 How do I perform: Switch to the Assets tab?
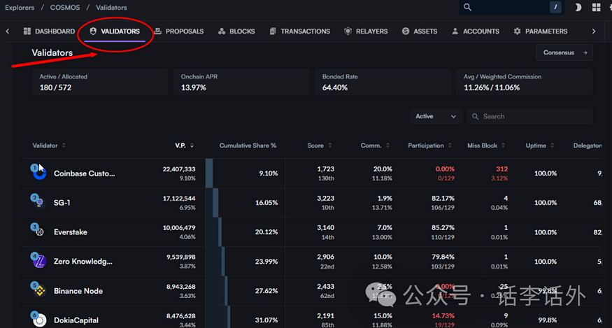point(420,31)
